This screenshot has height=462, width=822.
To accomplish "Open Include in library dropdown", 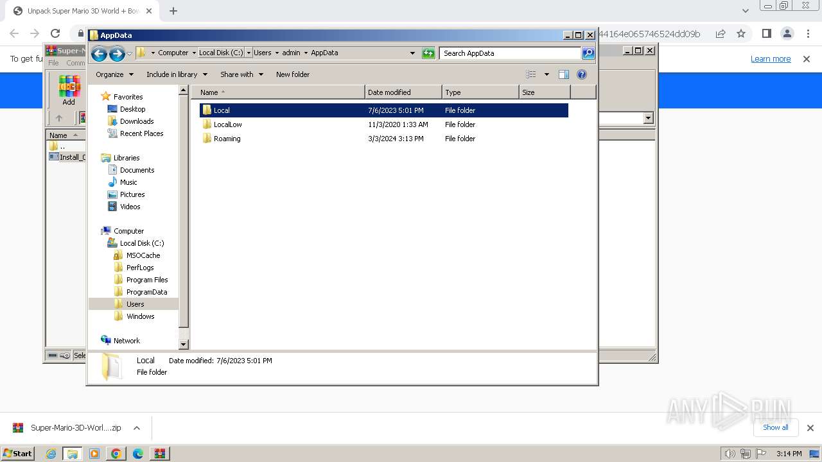I will coord(177,74).
